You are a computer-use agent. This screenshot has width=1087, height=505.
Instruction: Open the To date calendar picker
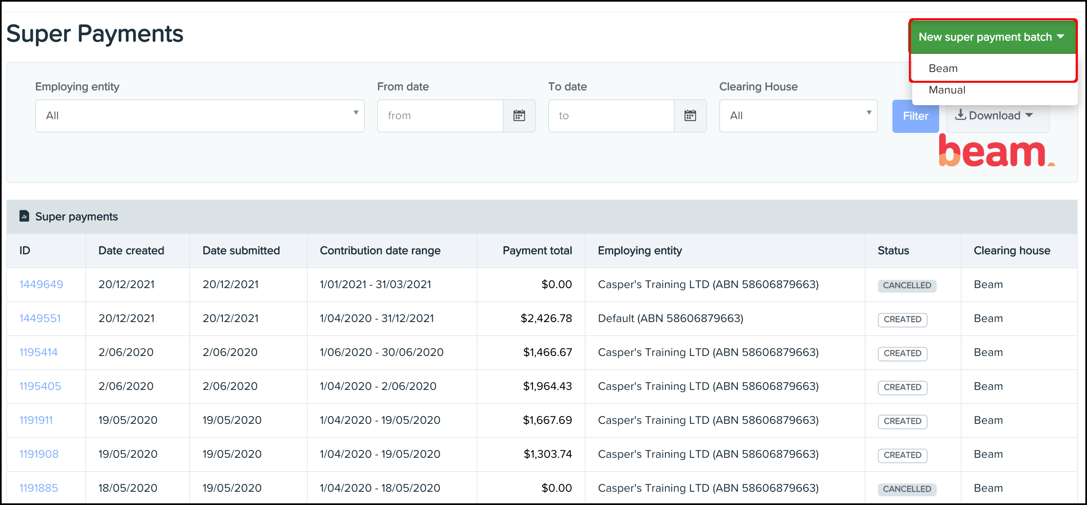690,115
